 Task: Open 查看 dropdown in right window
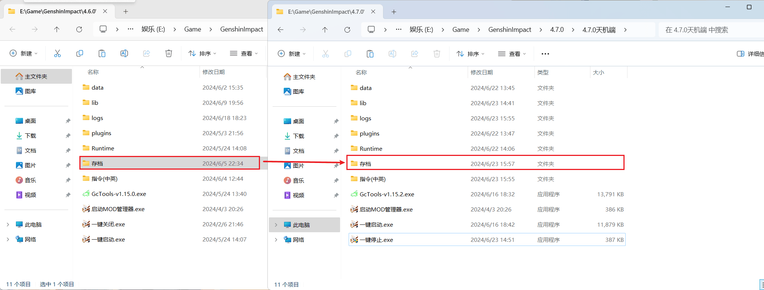(512, 54)
